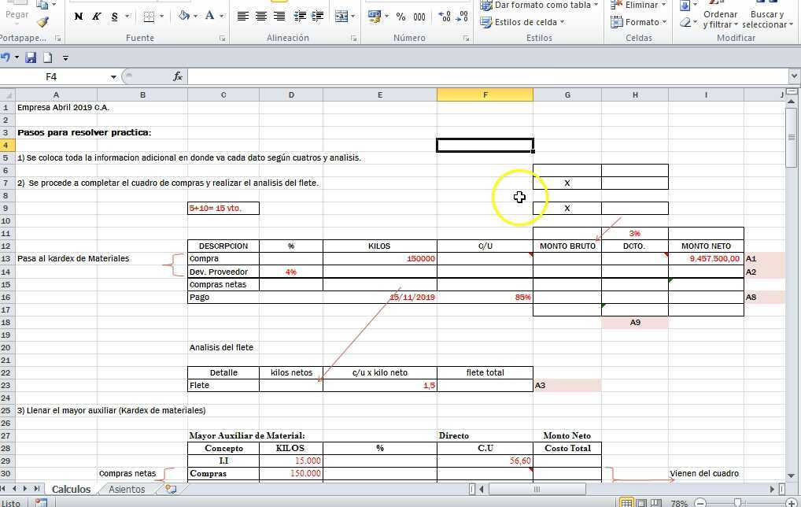Customize quick access toolbar dropdown
This screenshot has height=507, width=801.
click(65, 58)
